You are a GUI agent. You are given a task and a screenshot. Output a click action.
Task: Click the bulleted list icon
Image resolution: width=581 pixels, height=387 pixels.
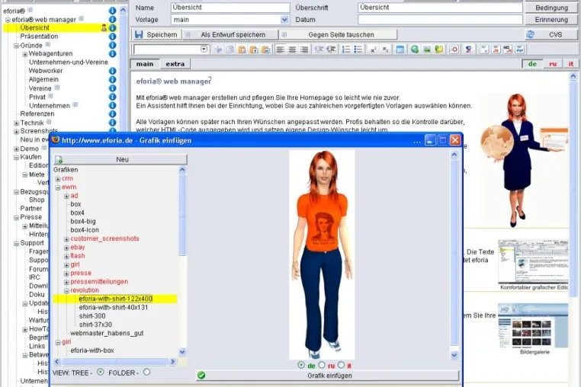358,50
